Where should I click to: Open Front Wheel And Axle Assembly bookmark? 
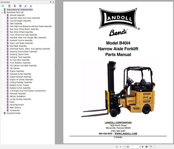[x=23, y=35]
